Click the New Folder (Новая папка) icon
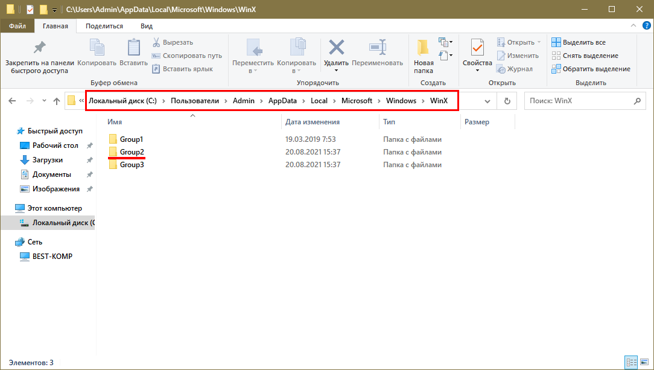Viewport: 654px width, 370px height. [x=424, y=48]
